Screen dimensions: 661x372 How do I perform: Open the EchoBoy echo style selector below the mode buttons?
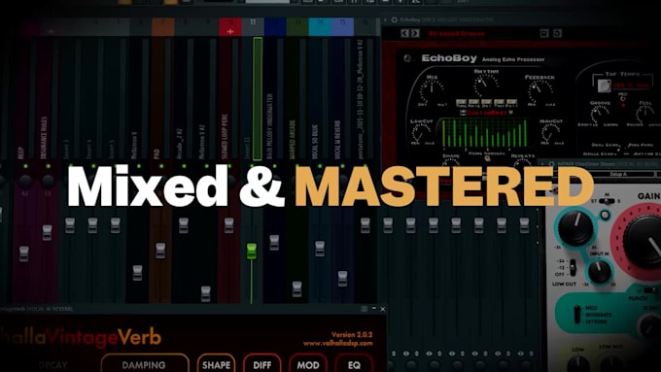(488, 113)
